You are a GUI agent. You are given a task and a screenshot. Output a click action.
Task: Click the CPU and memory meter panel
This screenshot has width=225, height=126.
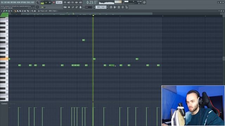pos(133,2)
